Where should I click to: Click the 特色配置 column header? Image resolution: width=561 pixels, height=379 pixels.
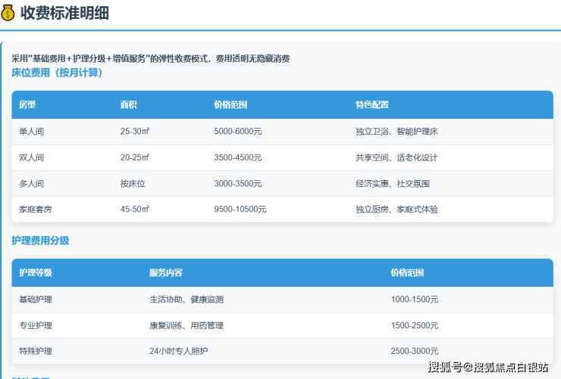click(371, 104)
